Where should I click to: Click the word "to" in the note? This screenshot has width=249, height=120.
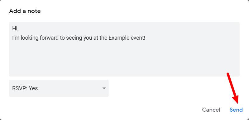pyautogui.click(x=62, y=38)
